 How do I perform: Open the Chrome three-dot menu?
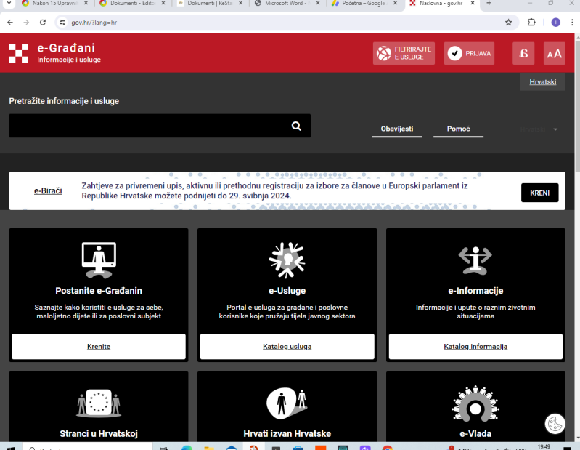(572, 23)
